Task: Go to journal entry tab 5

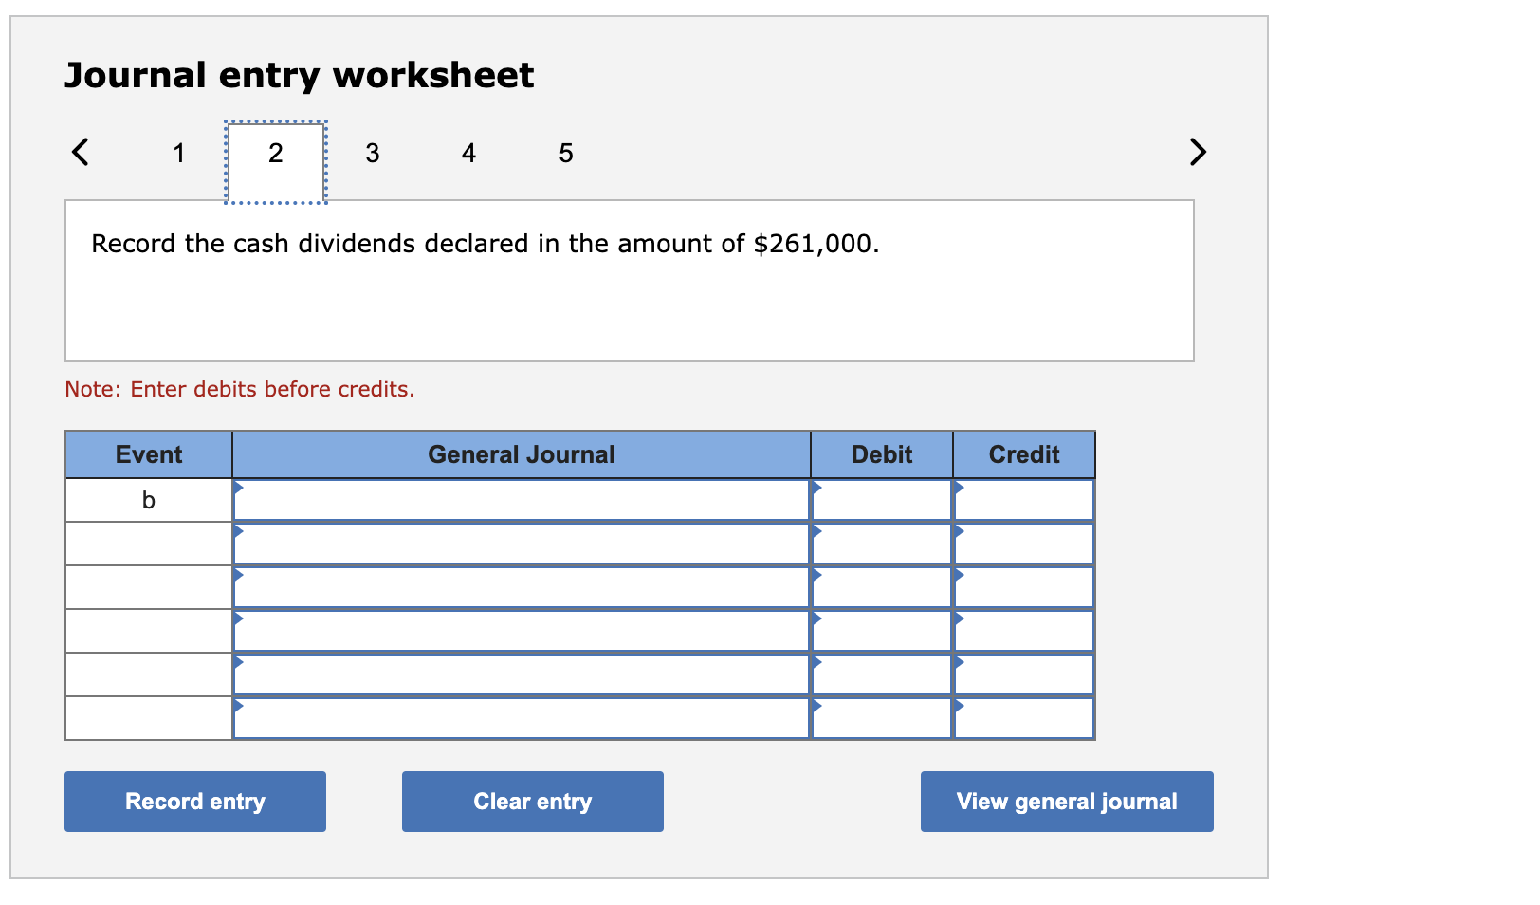Action: tap(566, 153)
